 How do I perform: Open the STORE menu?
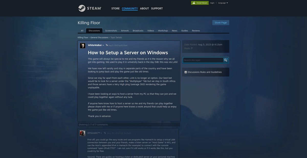pos(115,8)
